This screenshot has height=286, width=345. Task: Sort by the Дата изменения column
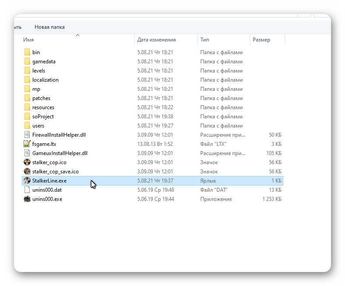pyautogui.click(x=156, y=40)
